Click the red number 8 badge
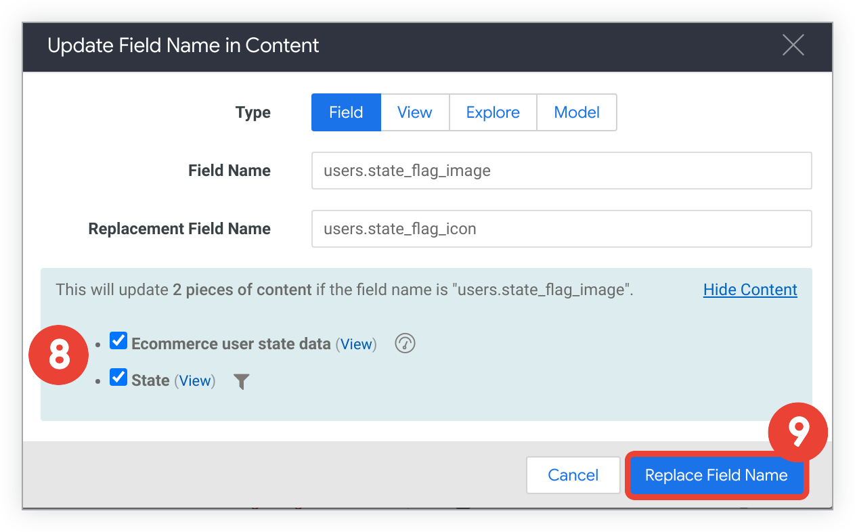The width and height of the screenshot is (855, 532). (59, 354)
